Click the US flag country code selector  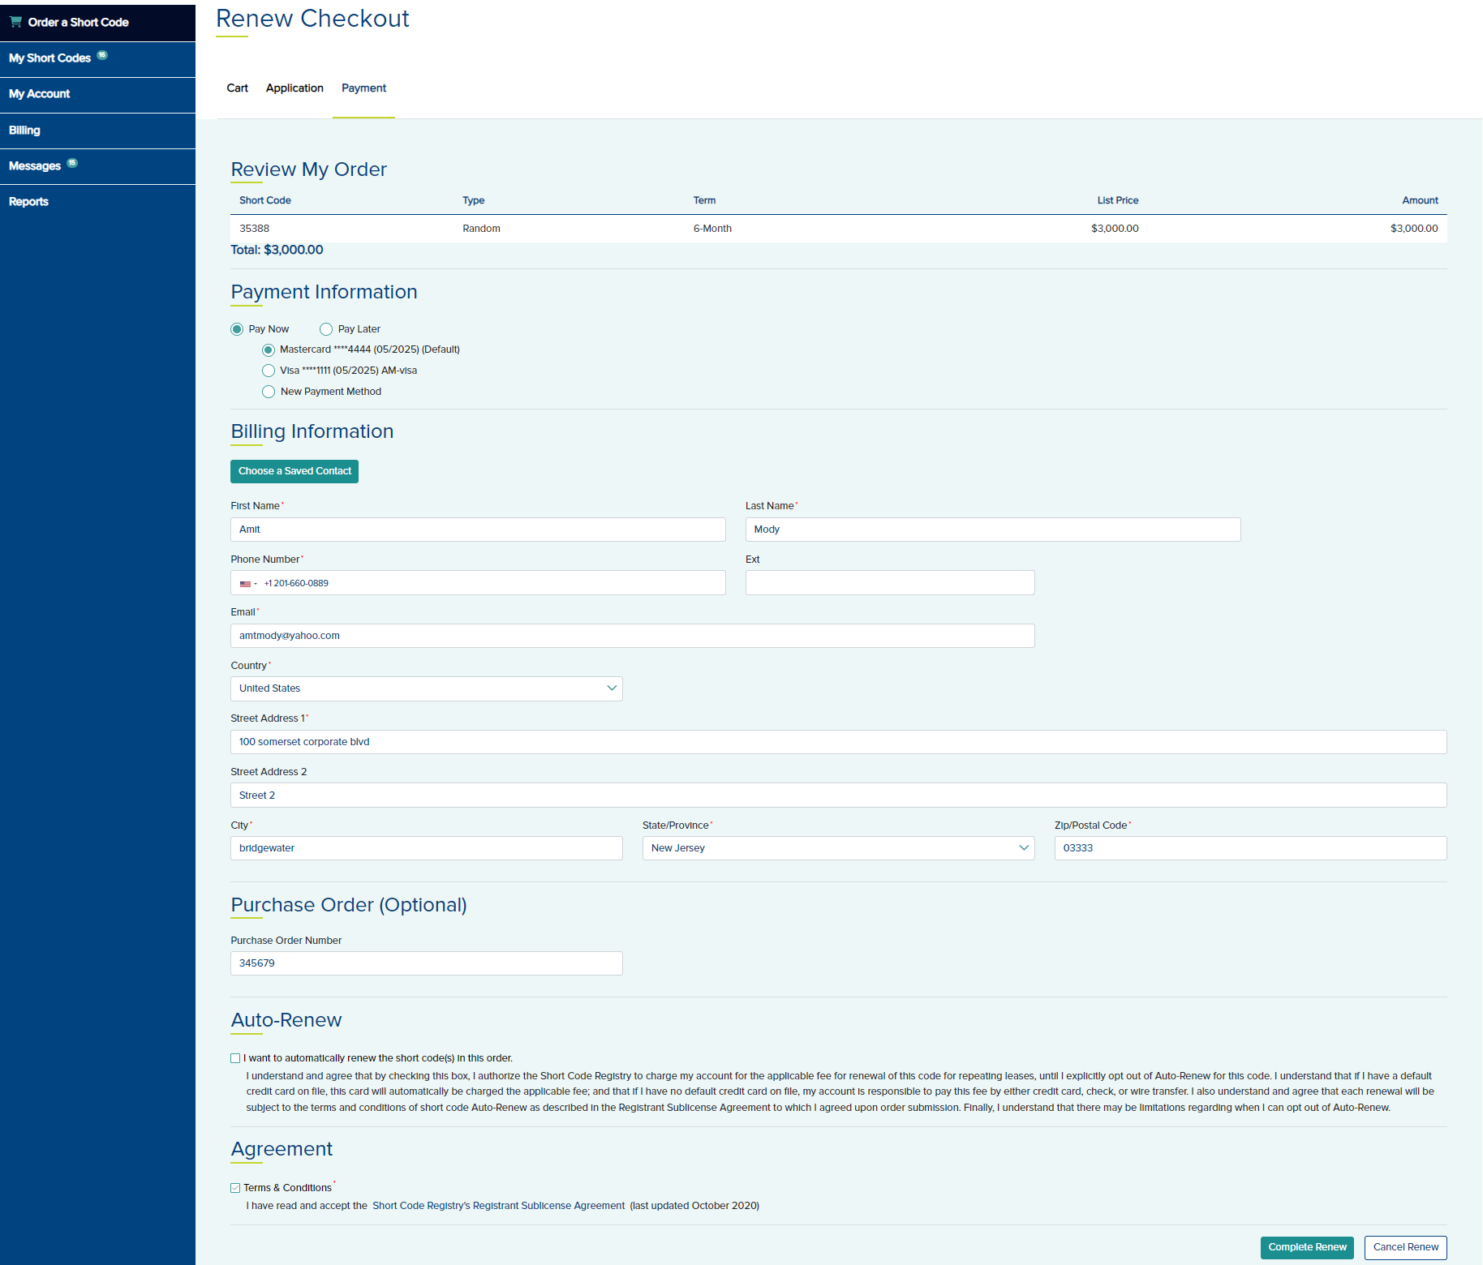tap(247, 584)
